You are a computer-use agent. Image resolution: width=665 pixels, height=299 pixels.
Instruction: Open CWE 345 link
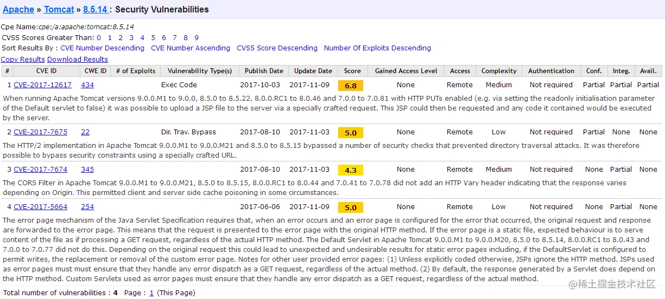tap(87, 170)
